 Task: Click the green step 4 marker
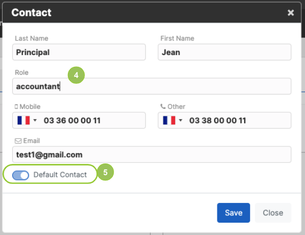pos(76,75)
